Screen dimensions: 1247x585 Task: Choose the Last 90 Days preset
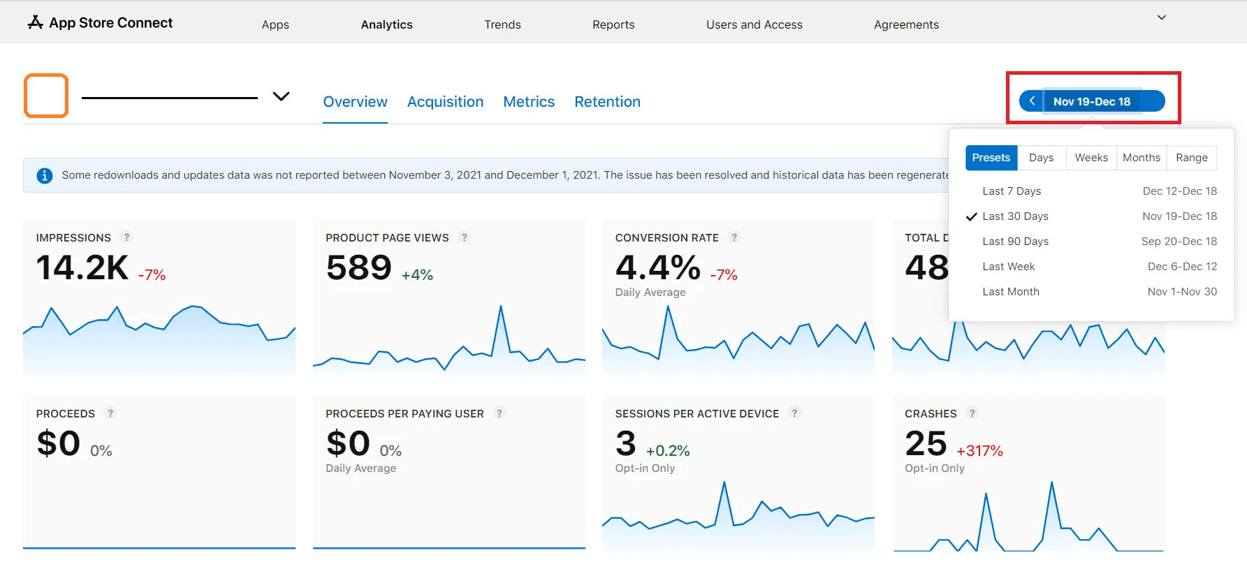1091,242
